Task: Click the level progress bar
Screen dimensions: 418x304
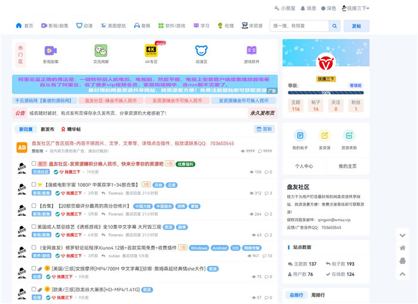Action: (326, 93)
